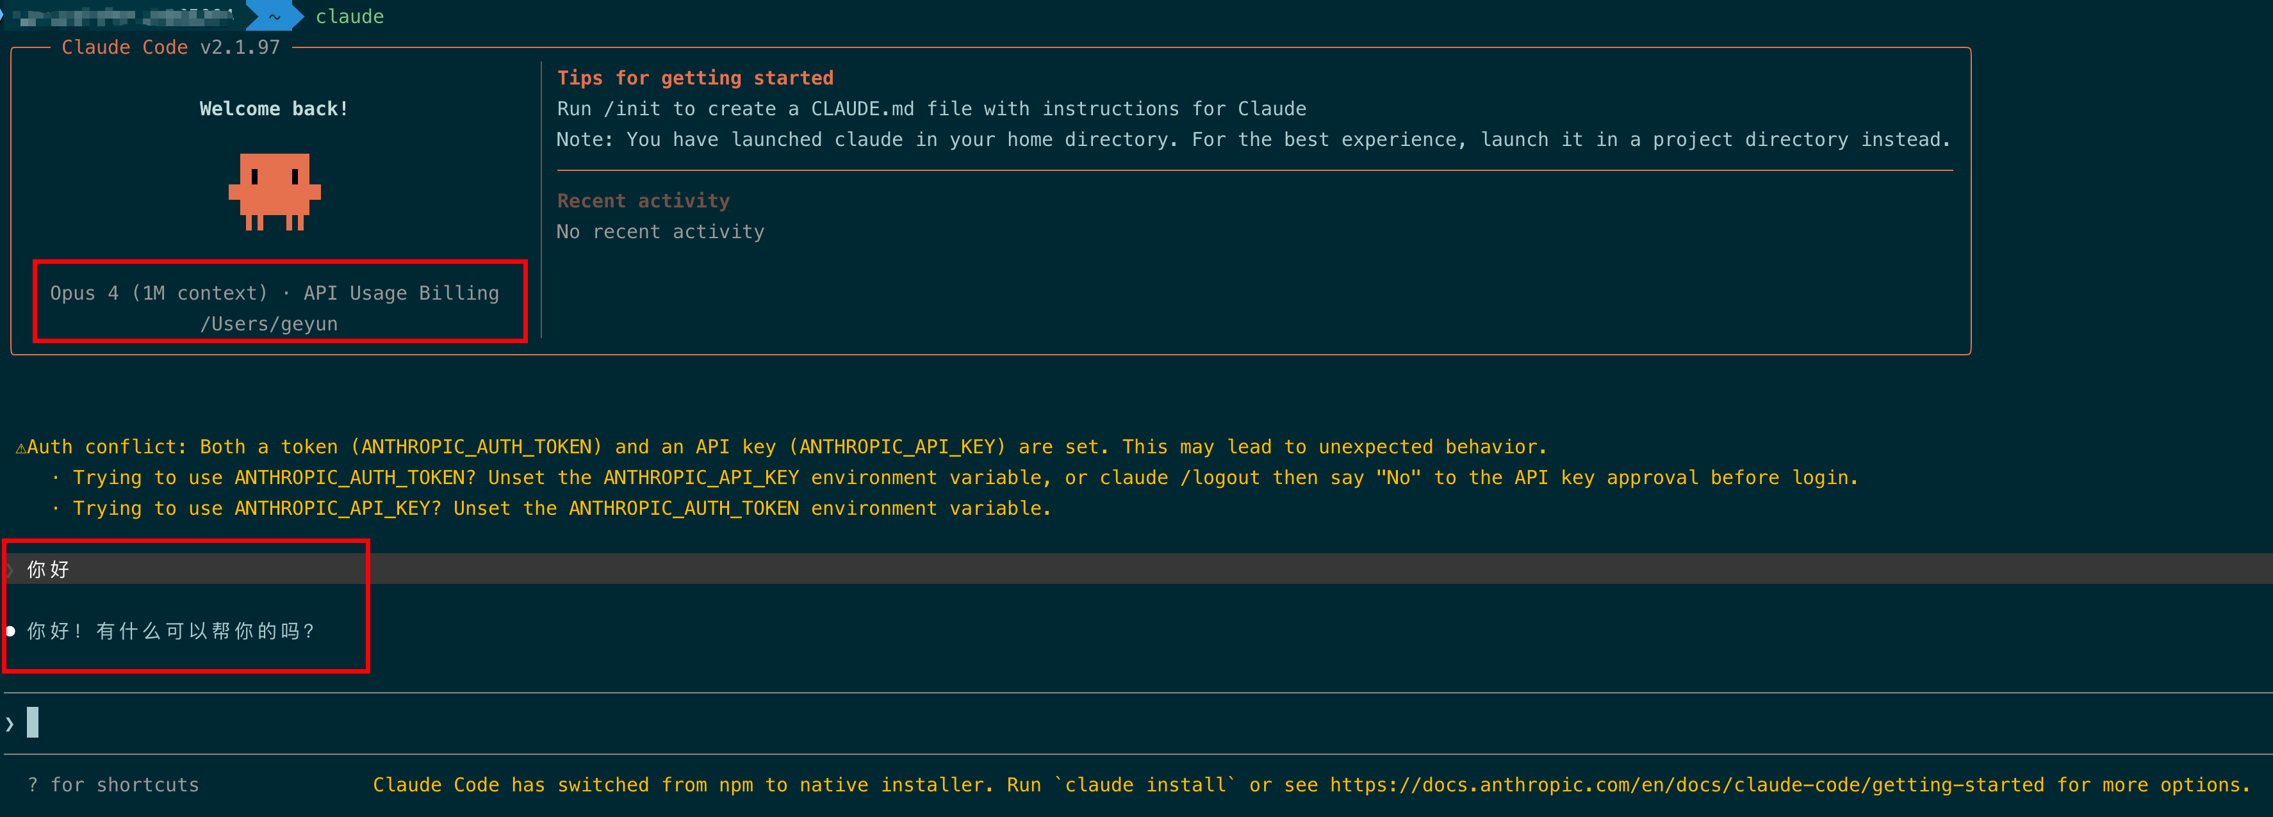
Task: Click the "/Users/geyun" path text
Action: click(x=269, y=324)
